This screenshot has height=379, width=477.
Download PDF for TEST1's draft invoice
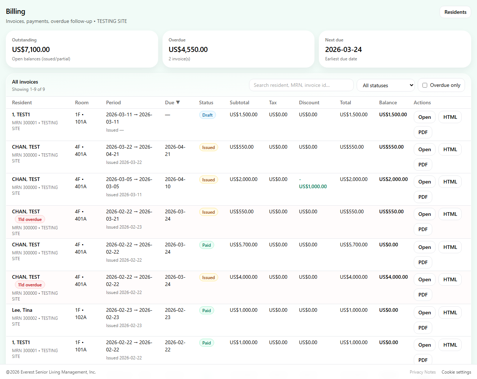[x=423, y=132]
